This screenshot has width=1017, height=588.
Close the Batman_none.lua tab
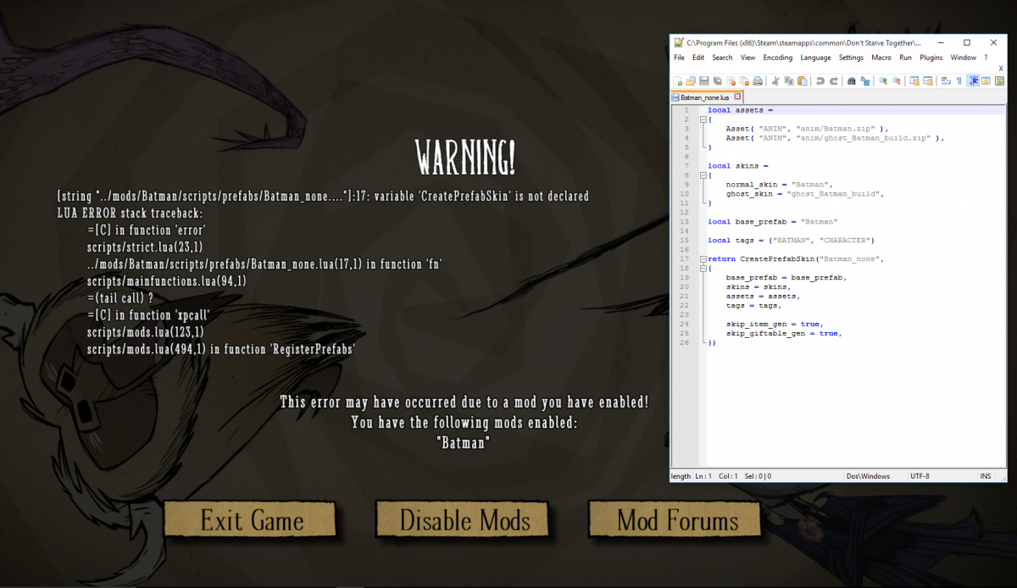(x=737, y=97)
